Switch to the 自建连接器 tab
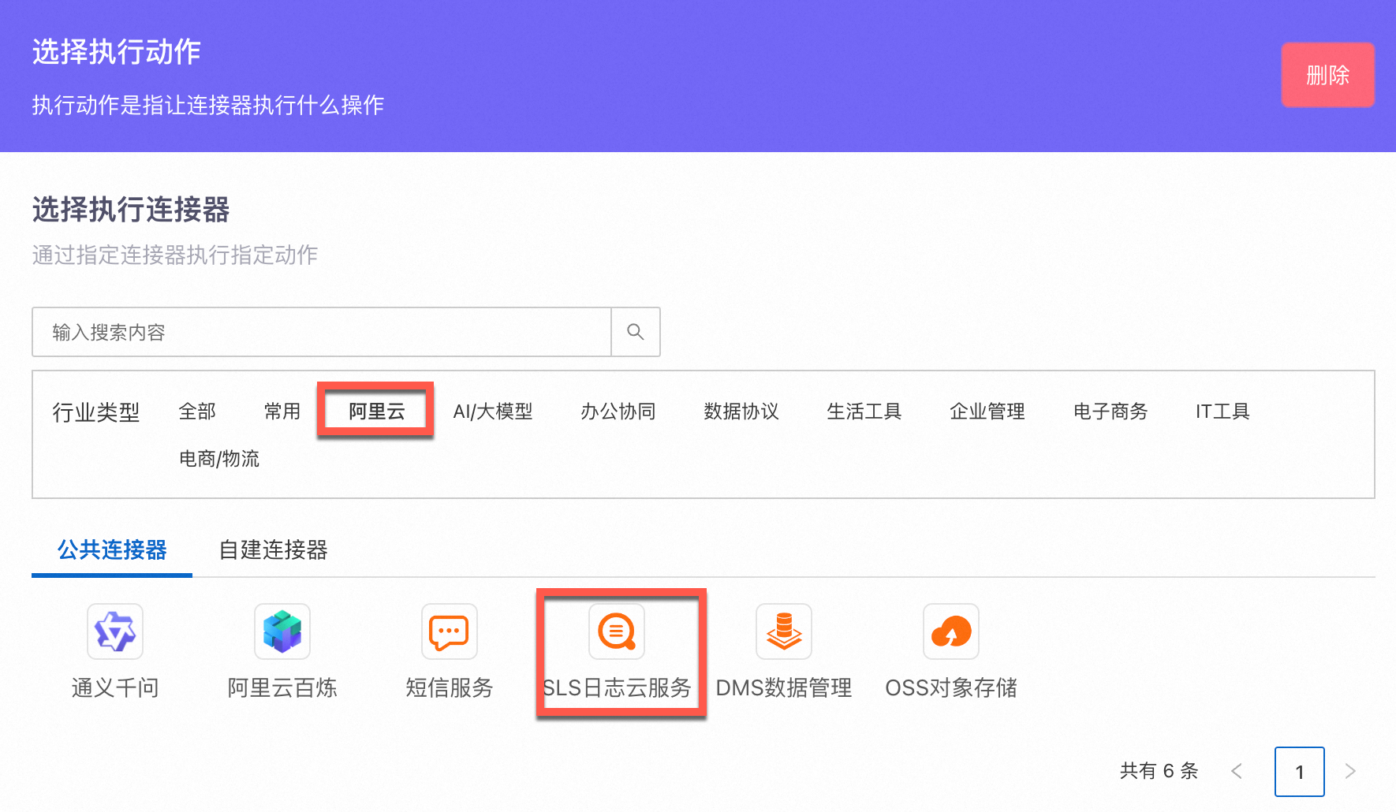 tap(273, 549)
